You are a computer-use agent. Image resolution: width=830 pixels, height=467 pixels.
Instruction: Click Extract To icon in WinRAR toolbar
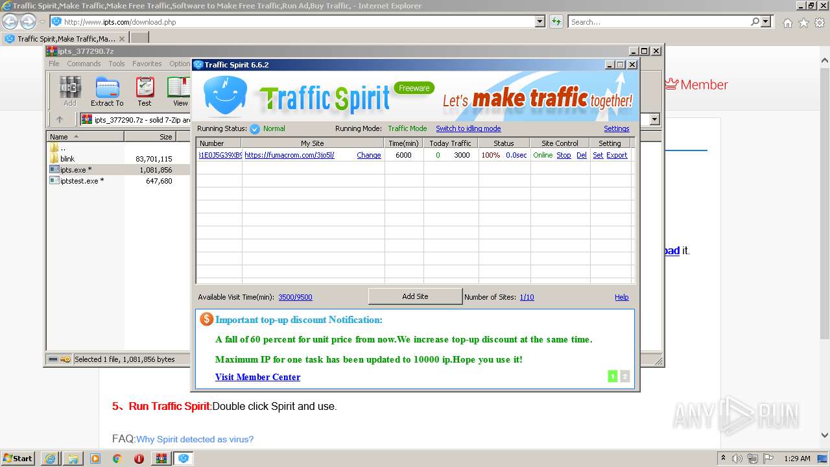(107, 91)
